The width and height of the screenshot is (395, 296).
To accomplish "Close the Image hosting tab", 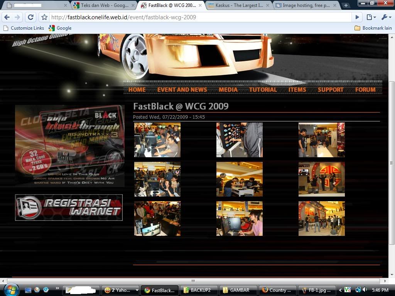I will tap(335, 5).
